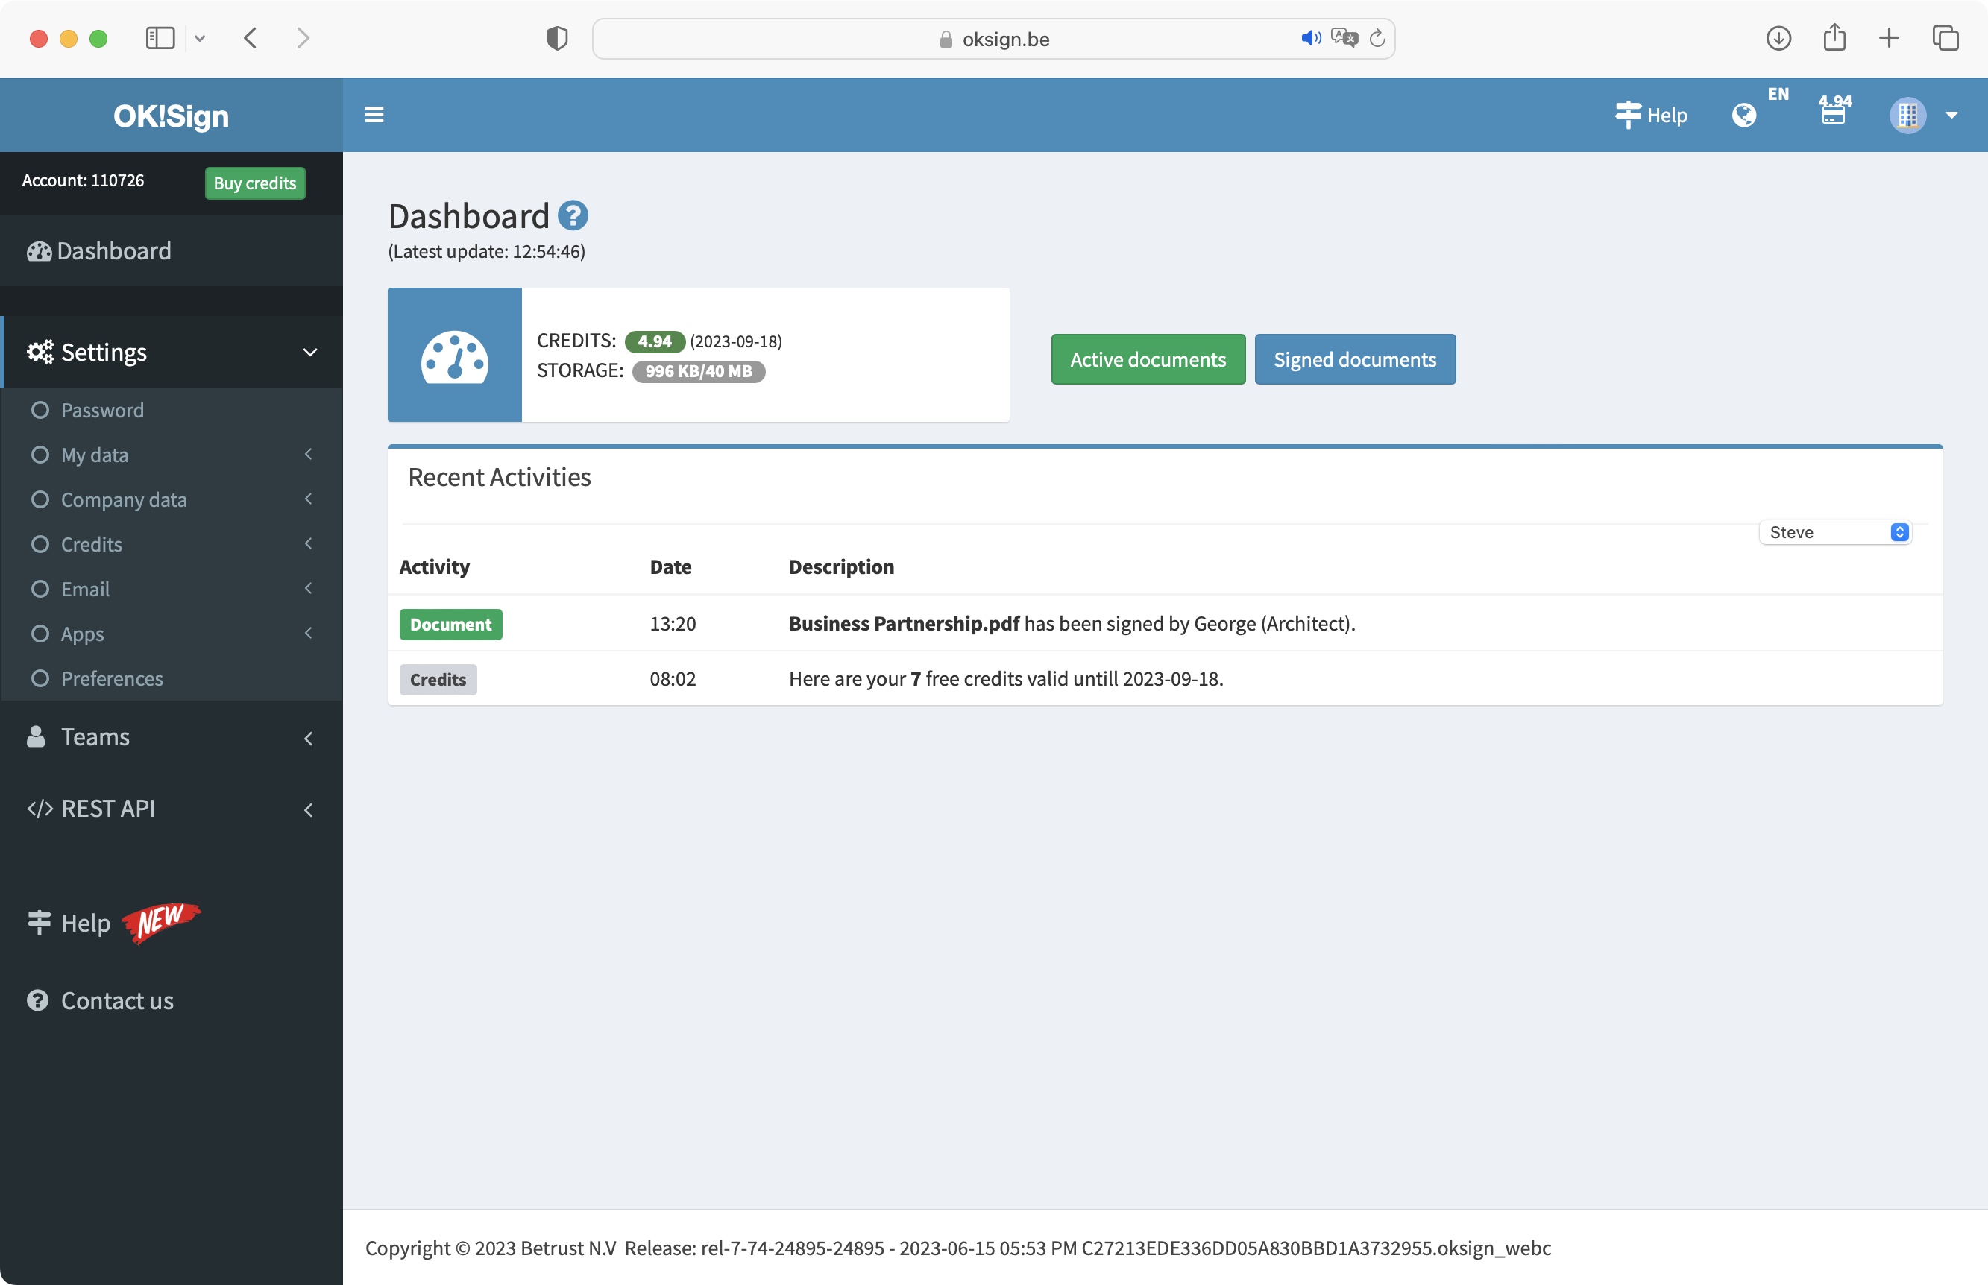
Task: Click the Settings gears icon
Action: 40,352
